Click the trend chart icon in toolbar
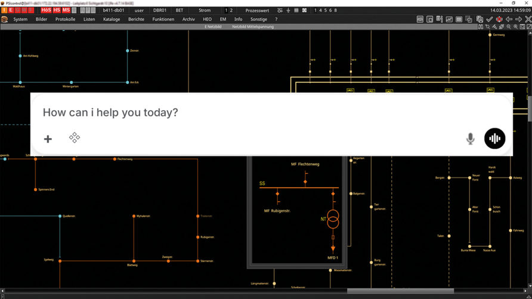The image size is (532, 299). tap(449, 19)
